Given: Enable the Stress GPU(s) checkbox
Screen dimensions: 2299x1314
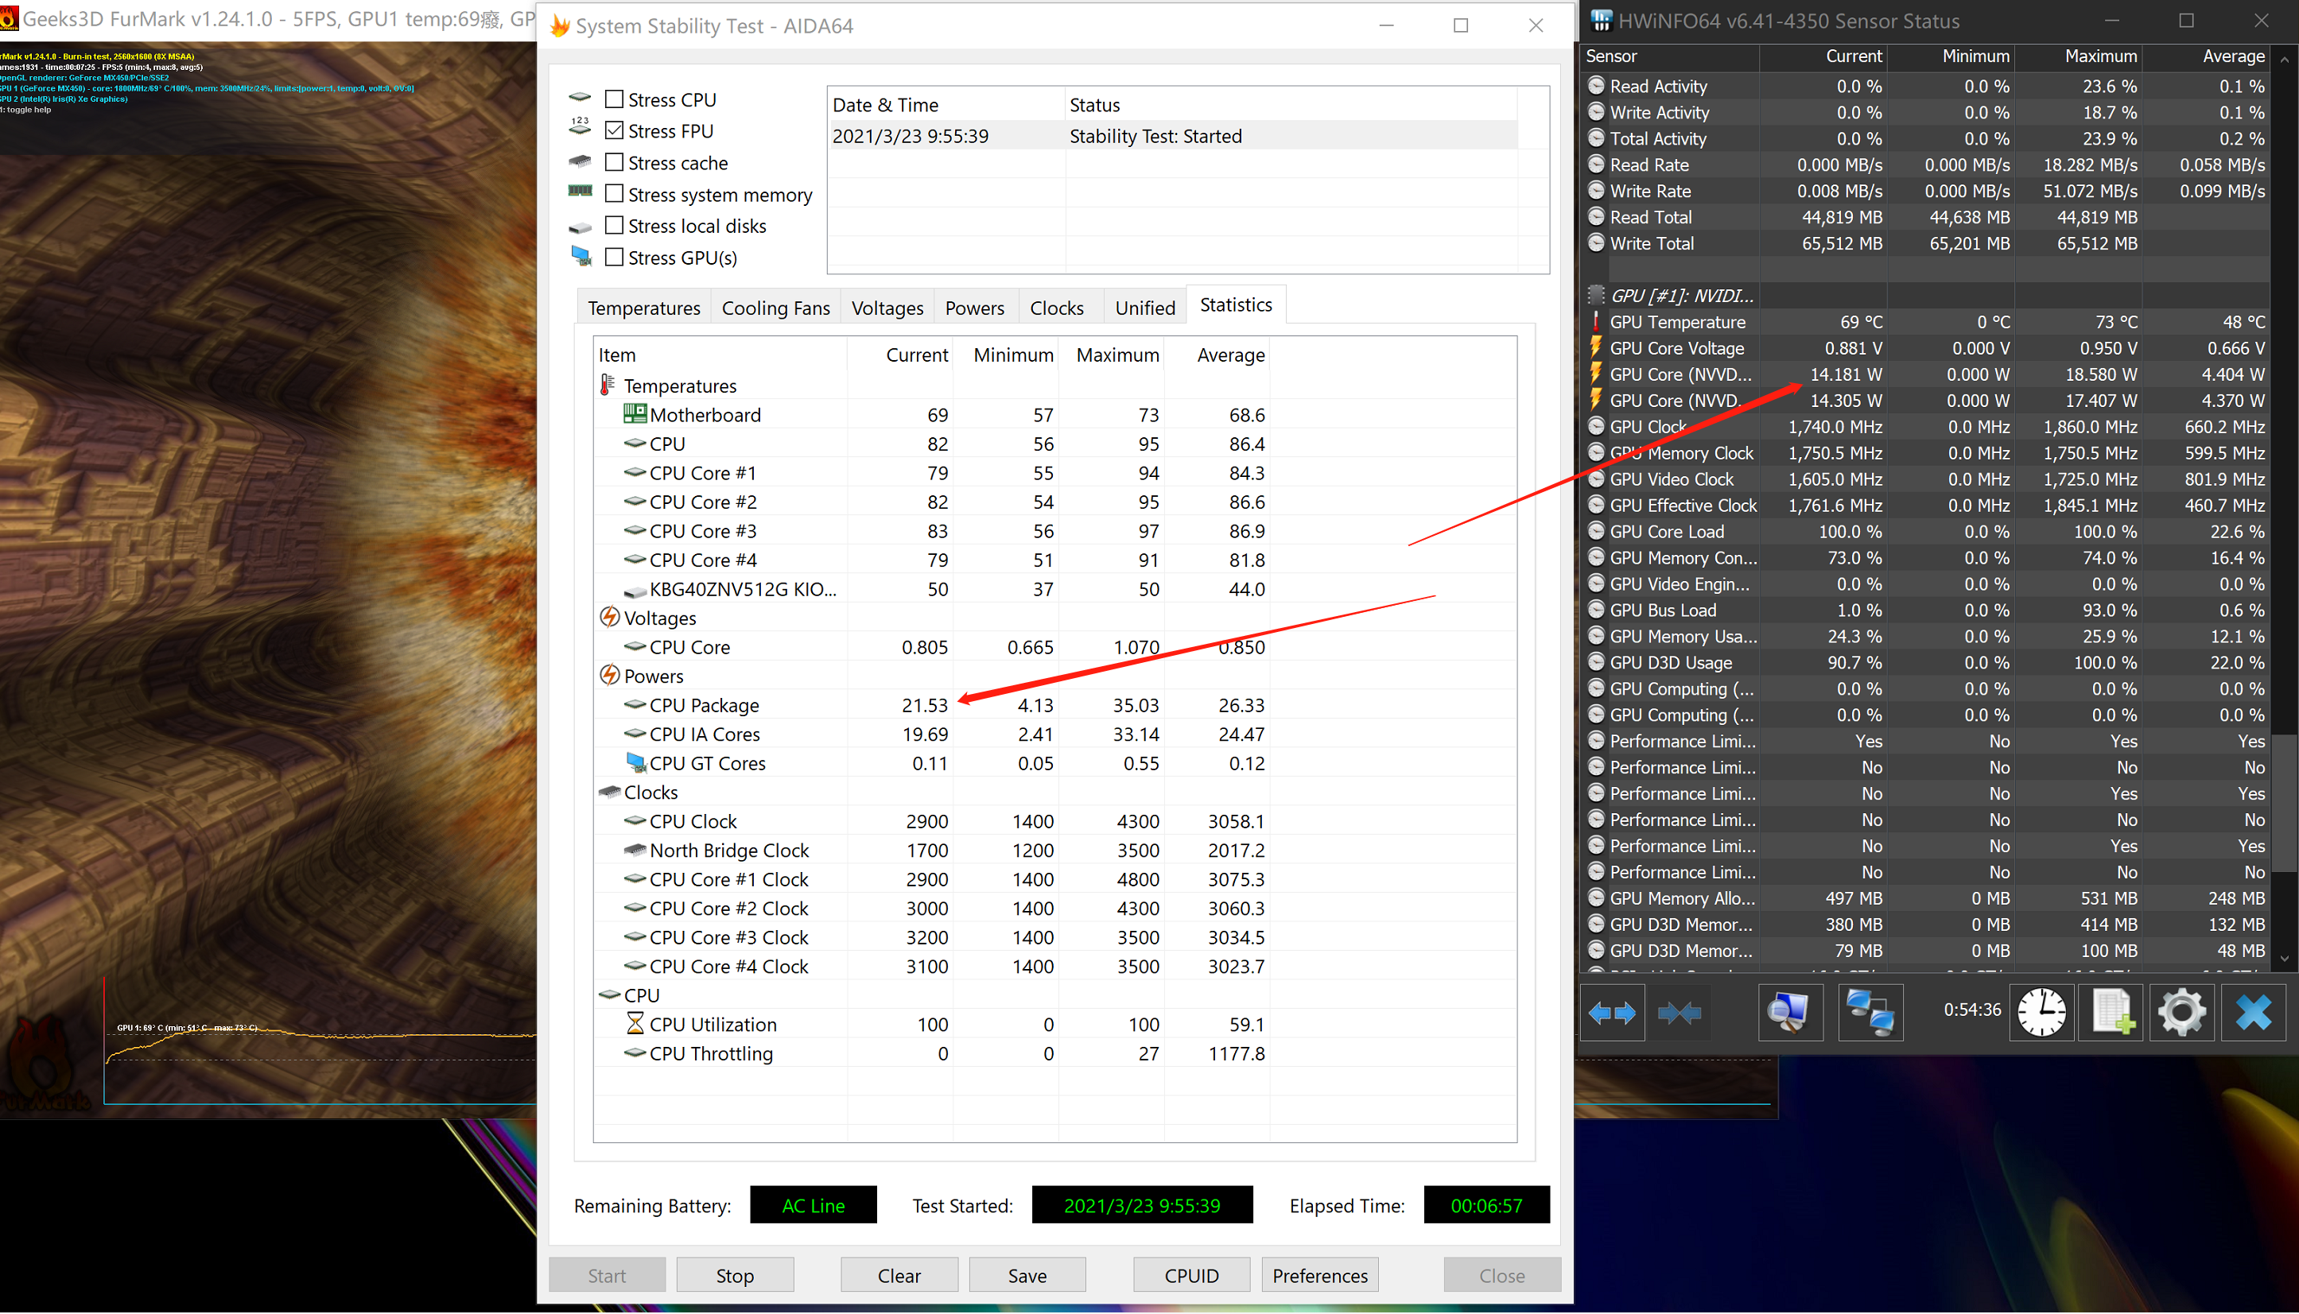Looking at the screenshot, I should 615,258.
